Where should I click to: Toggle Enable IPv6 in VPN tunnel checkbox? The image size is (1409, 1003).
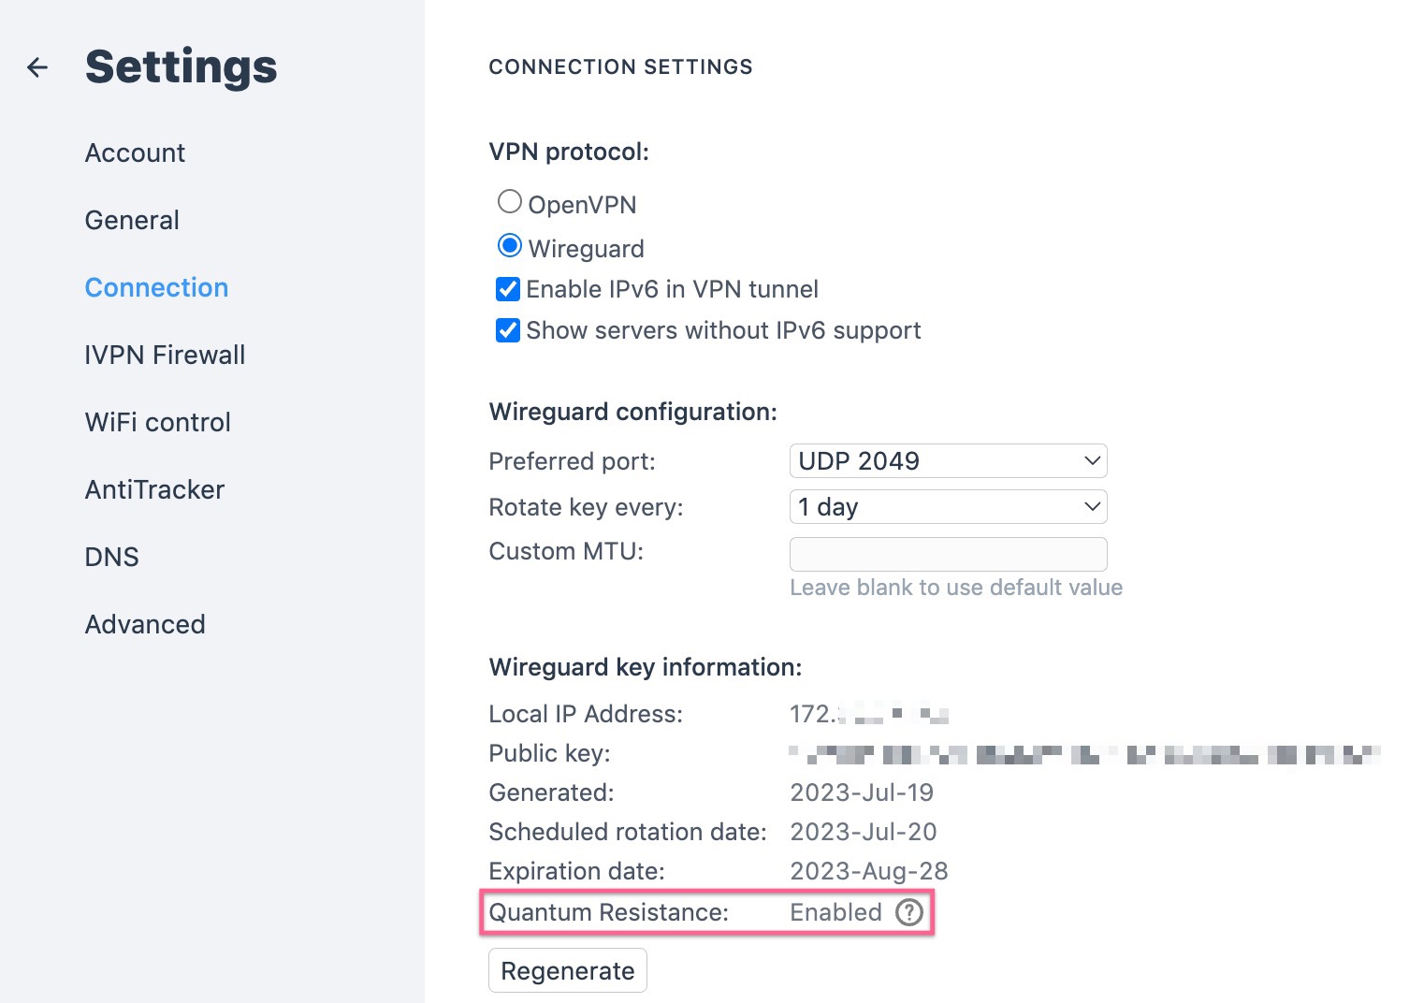[x=507, y=289]
